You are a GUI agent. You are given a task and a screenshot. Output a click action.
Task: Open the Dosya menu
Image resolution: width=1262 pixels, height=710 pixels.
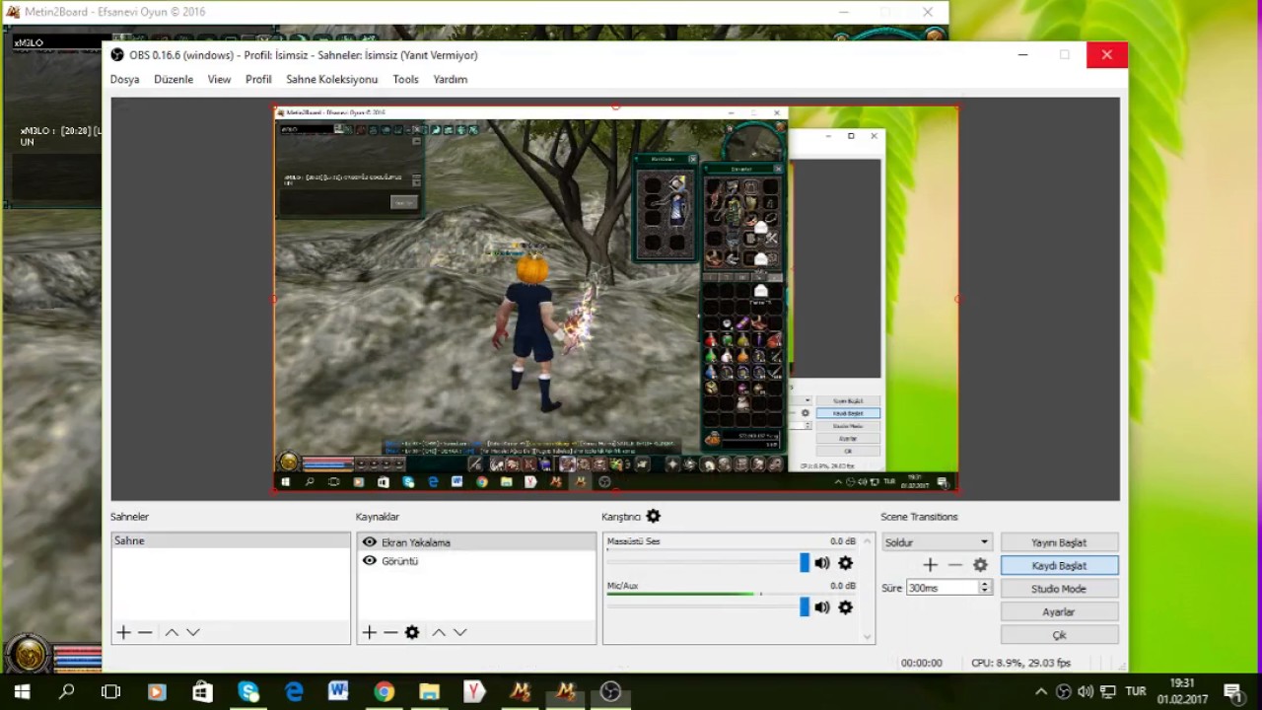(x=124, y=79)
